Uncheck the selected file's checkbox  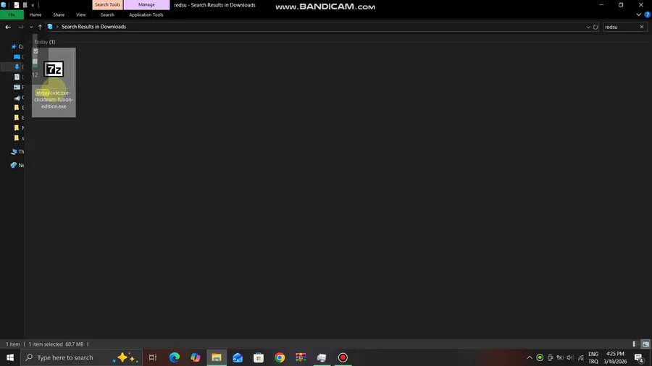pyautogui.click(x=35, y=51)
